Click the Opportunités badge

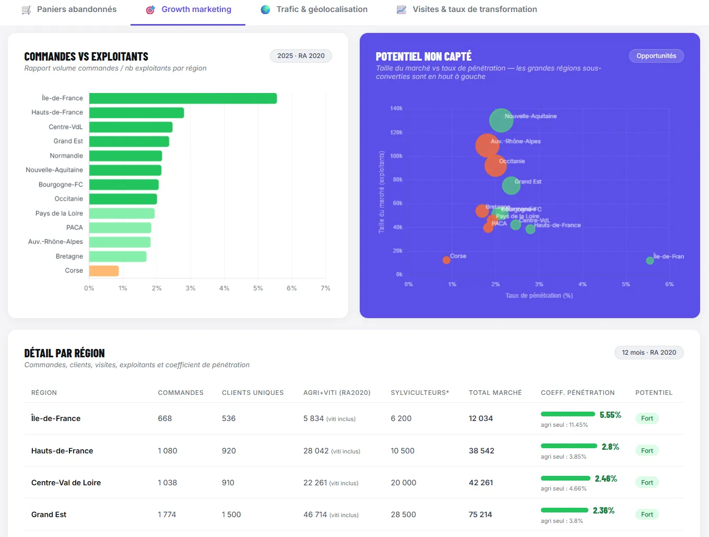(656, 56)
